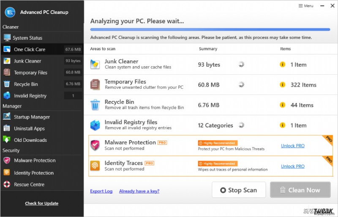Click the System Status monitor icon

click(x=7, y=38)
